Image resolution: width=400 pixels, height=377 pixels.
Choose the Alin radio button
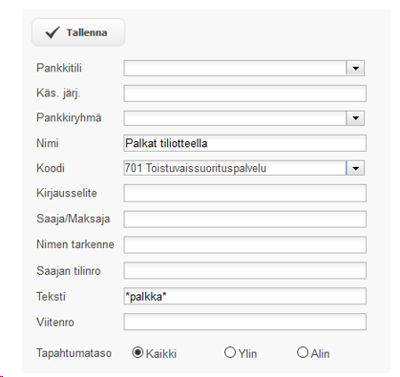[x=303, y=352]
